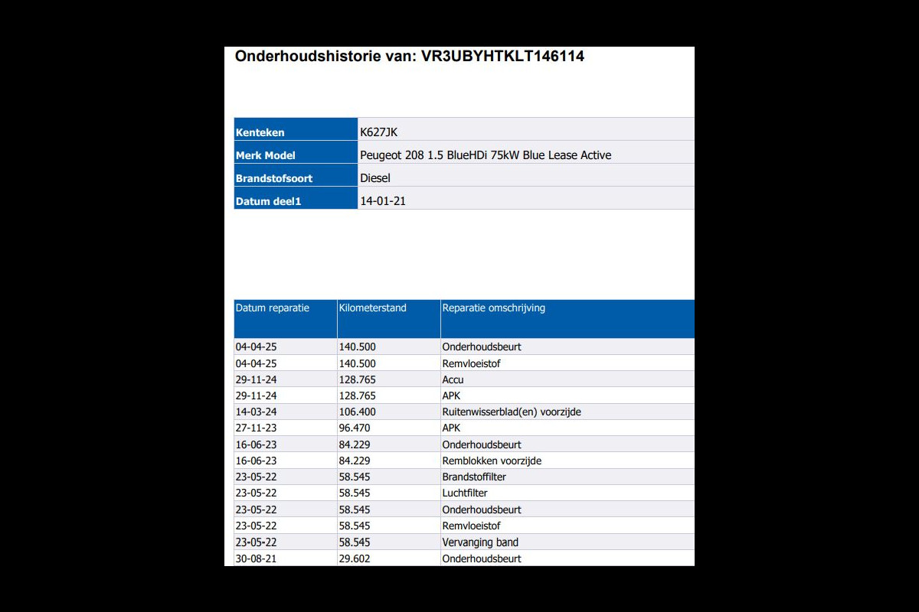The height and width of the screenshot is (612, 919).
Task: Click the date value 14-01-21
Action: coord(382,201)
